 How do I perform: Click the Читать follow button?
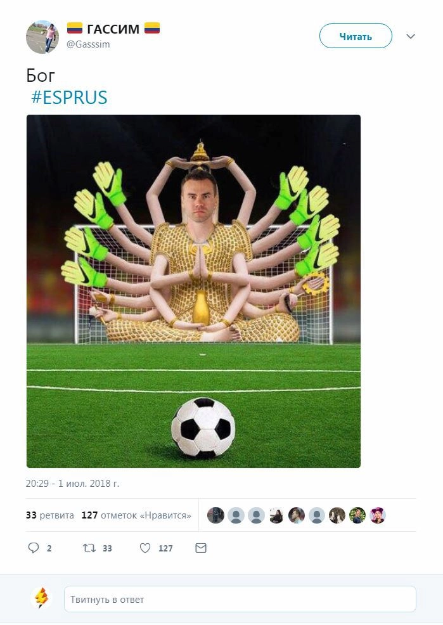click(356, 36)
